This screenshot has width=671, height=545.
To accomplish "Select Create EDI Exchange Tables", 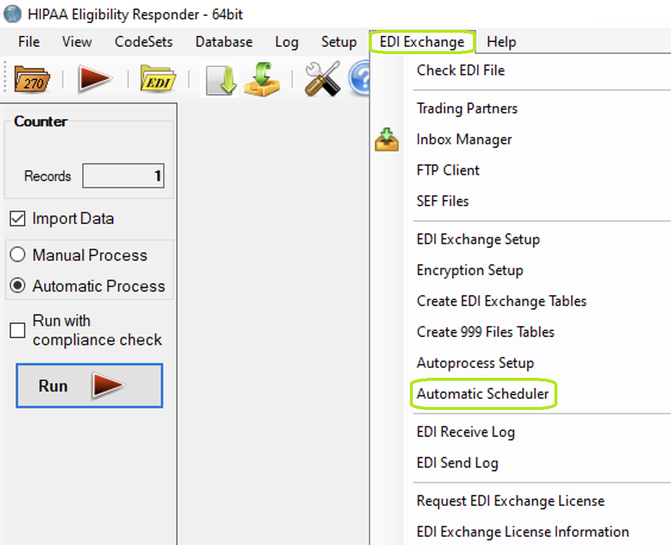I will pyautogui.click(x=501, y=301).
